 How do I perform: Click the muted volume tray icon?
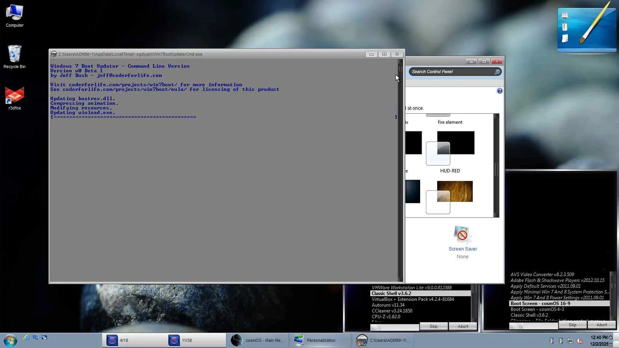coord(580,341)
